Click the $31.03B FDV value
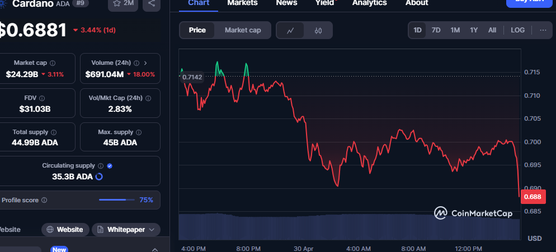The width and height of the screenshot is (556, 252). click(35, 109)
